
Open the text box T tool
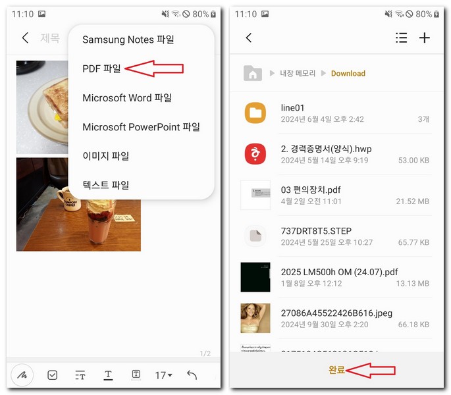(136, 375)
